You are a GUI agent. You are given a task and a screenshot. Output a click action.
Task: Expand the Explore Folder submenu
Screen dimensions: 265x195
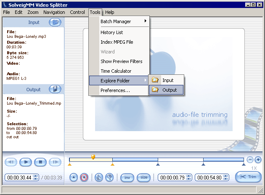[x=119, y=81]
